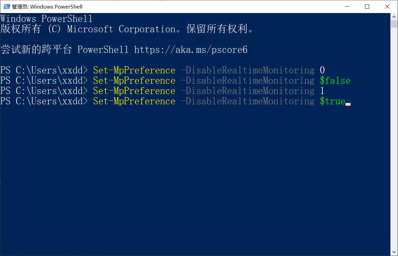The image size is (398, 256).
Task: Click the 管理员 title bar label
Action: click(20, 6)
